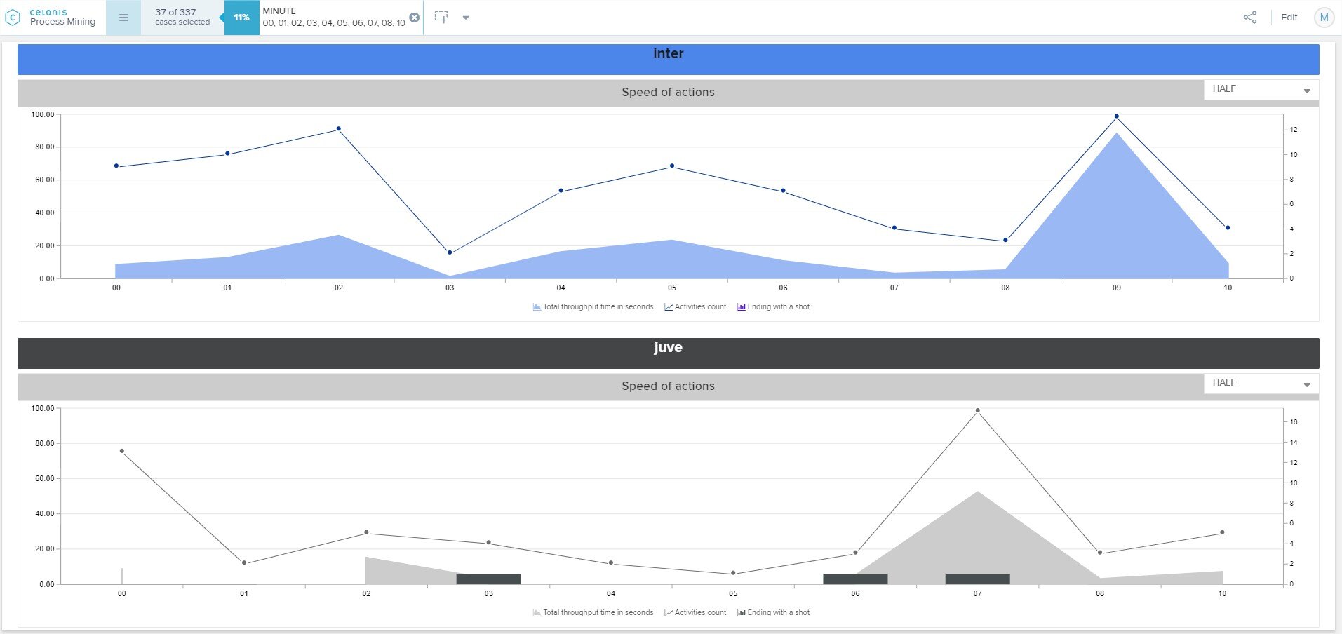Image resolution: width=1342 pixels, height=634 pixels.
Task: Open the user profile avatar M
Action: point(1324,18)
